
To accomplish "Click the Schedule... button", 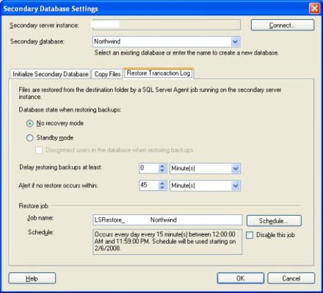I will tap(274, 220).
